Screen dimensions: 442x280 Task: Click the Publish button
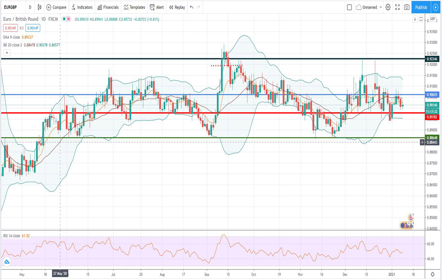click(x=421, y=7)
